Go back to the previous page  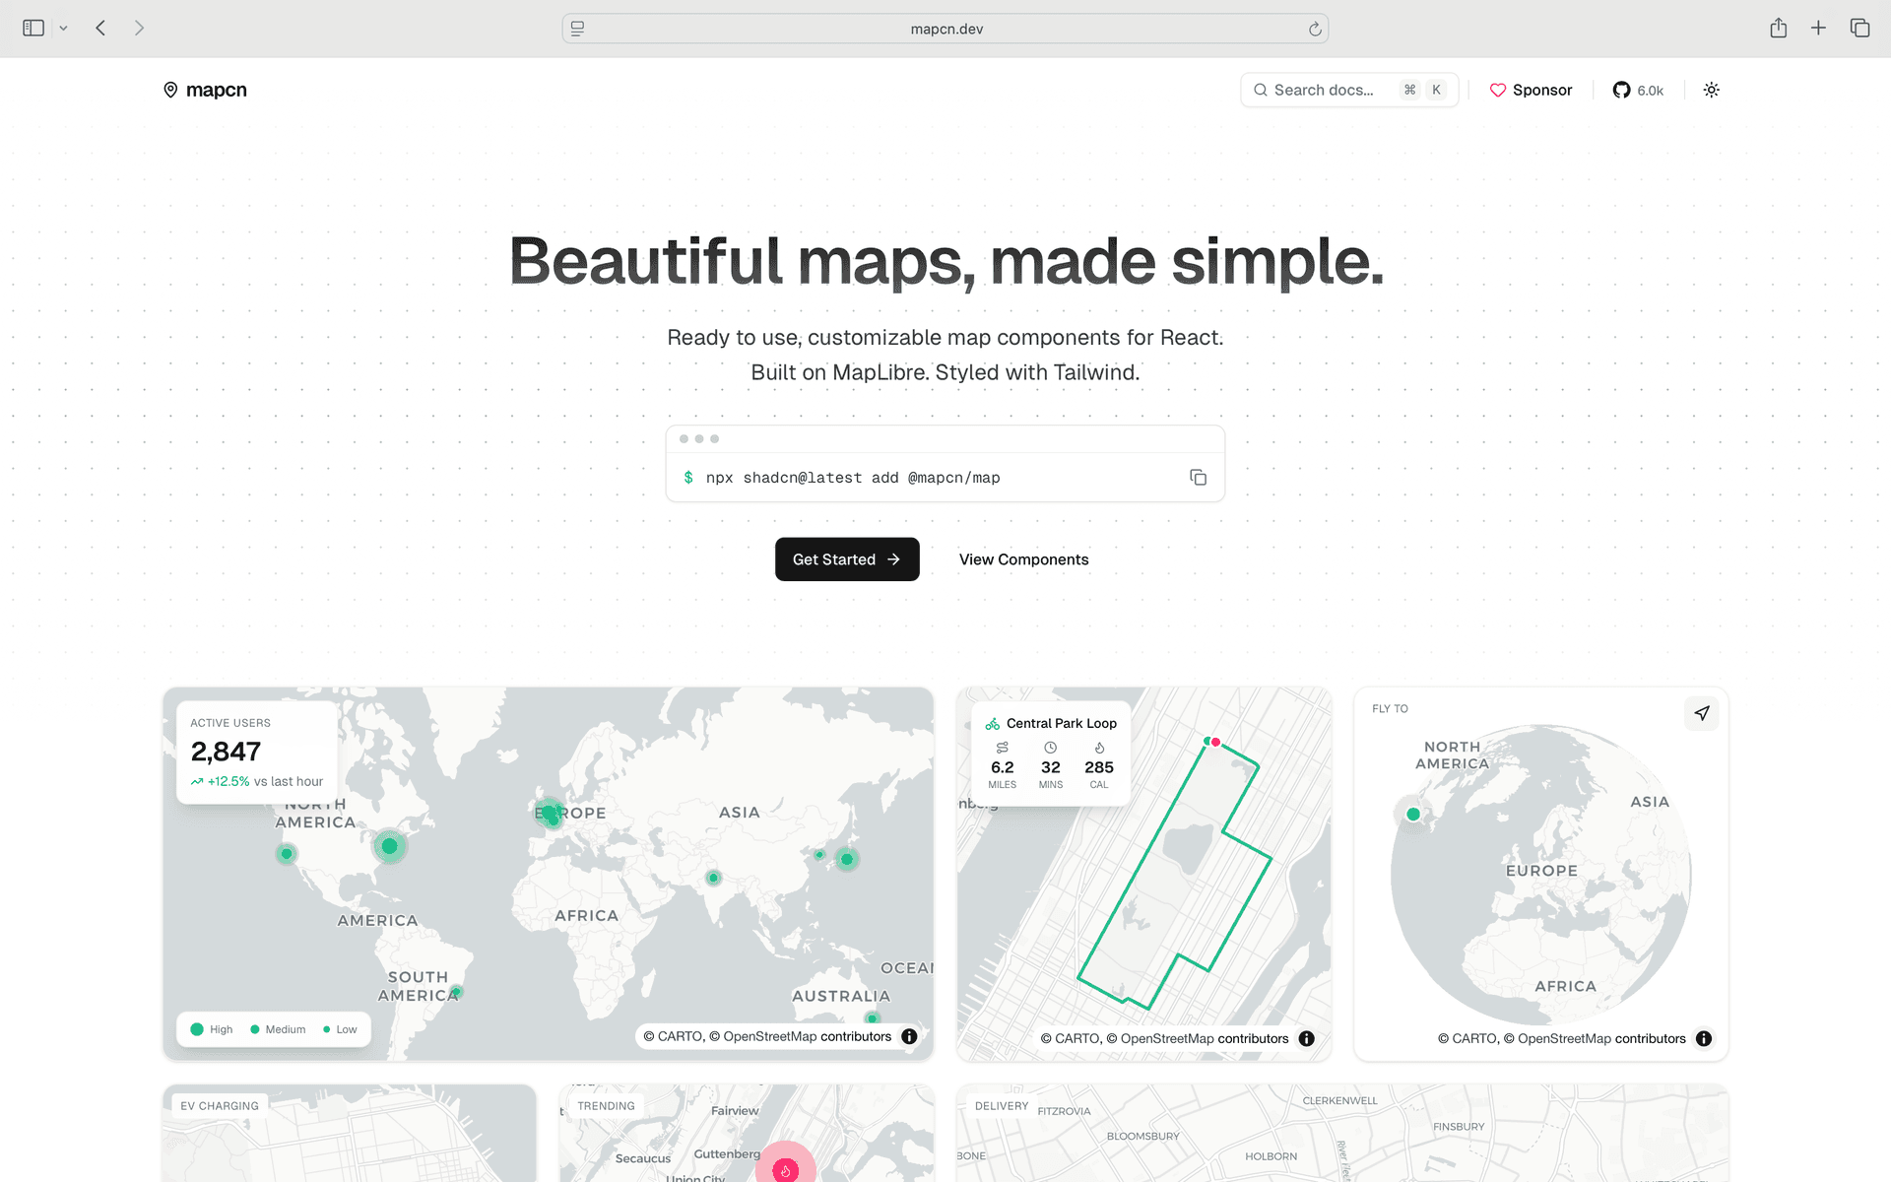tap(100, 29)
